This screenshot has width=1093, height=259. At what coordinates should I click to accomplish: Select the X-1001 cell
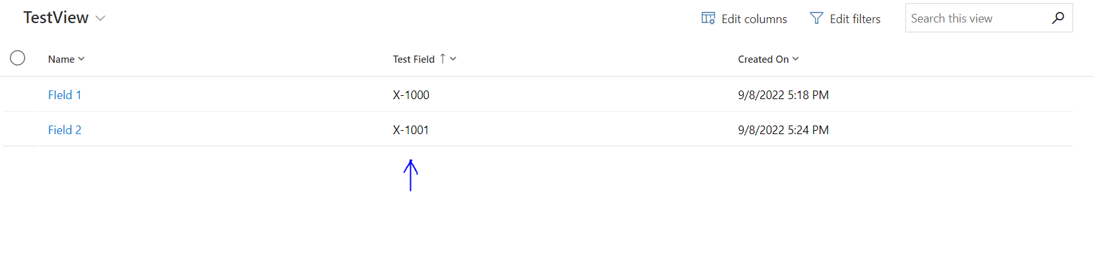point(411,130)
